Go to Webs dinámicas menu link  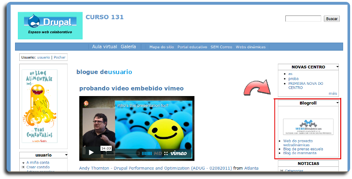point(251,47)
